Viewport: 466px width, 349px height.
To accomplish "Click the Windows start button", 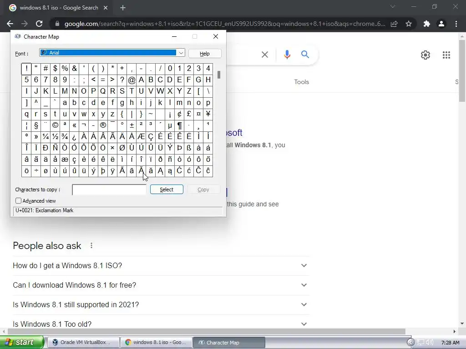I will point(22,343).
